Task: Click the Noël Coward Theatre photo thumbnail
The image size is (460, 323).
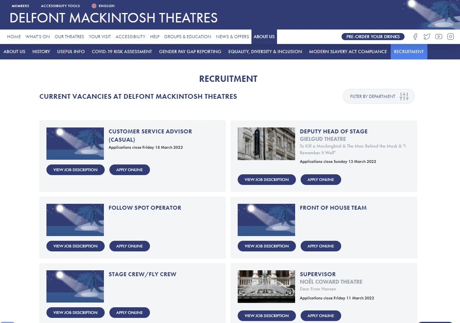Action: pos(266,287)
